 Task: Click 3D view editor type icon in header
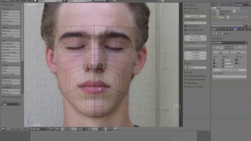(x=4, y=129)
